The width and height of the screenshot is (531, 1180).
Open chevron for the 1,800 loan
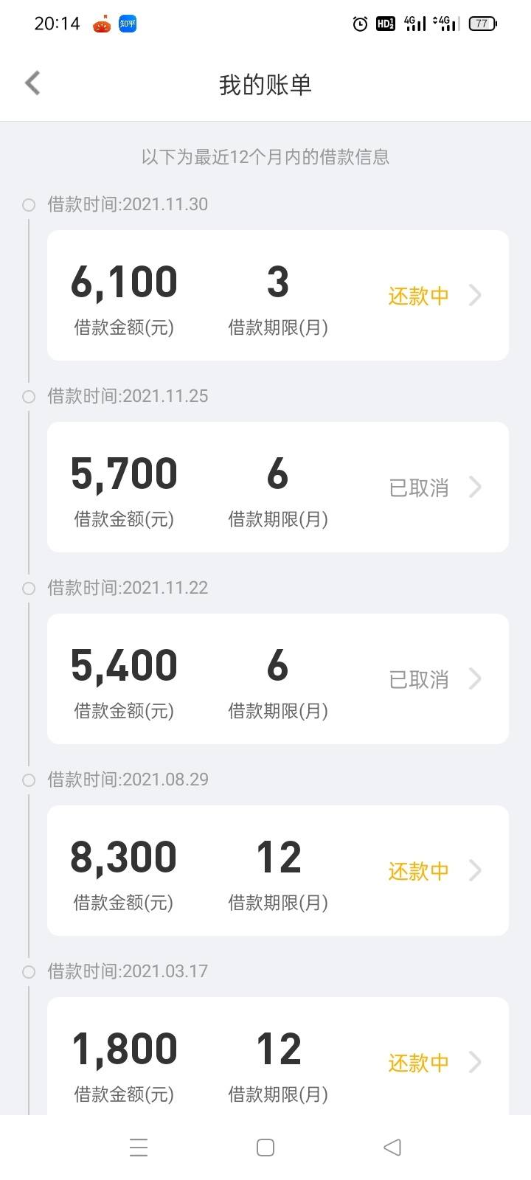click(x=475, y=1063)
